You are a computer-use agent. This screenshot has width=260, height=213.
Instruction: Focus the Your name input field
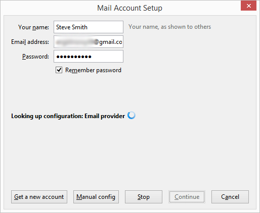[x=89, y=27]
